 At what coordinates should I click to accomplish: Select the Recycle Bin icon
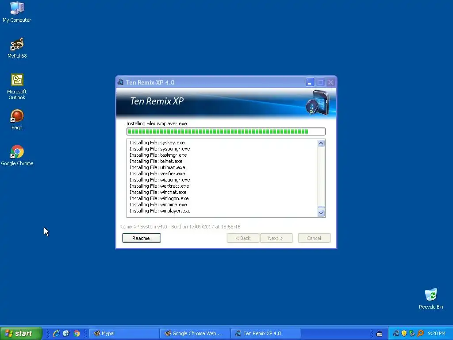pyautogui.click(x=431, y=299)
